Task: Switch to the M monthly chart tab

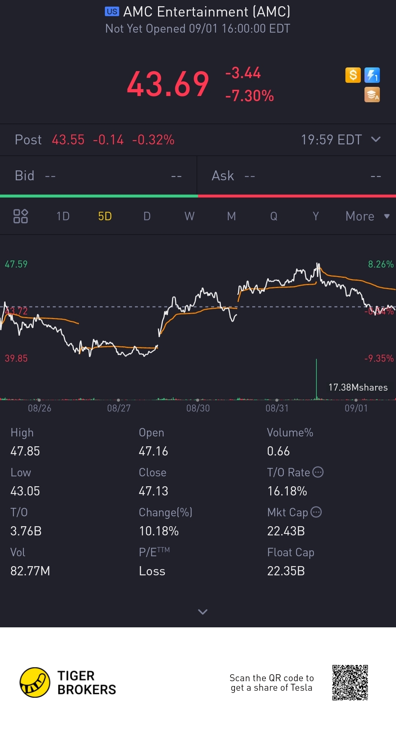Action: point(231,216)
